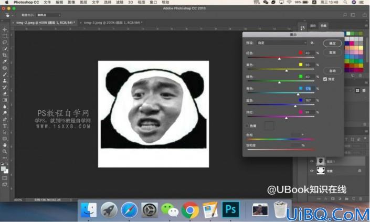This screenshot has width=370, height=222.
Task: Switch panel to grid view
Action: tap(357, 90)
